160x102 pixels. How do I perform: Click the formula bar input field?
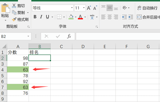tap(118, 36)
